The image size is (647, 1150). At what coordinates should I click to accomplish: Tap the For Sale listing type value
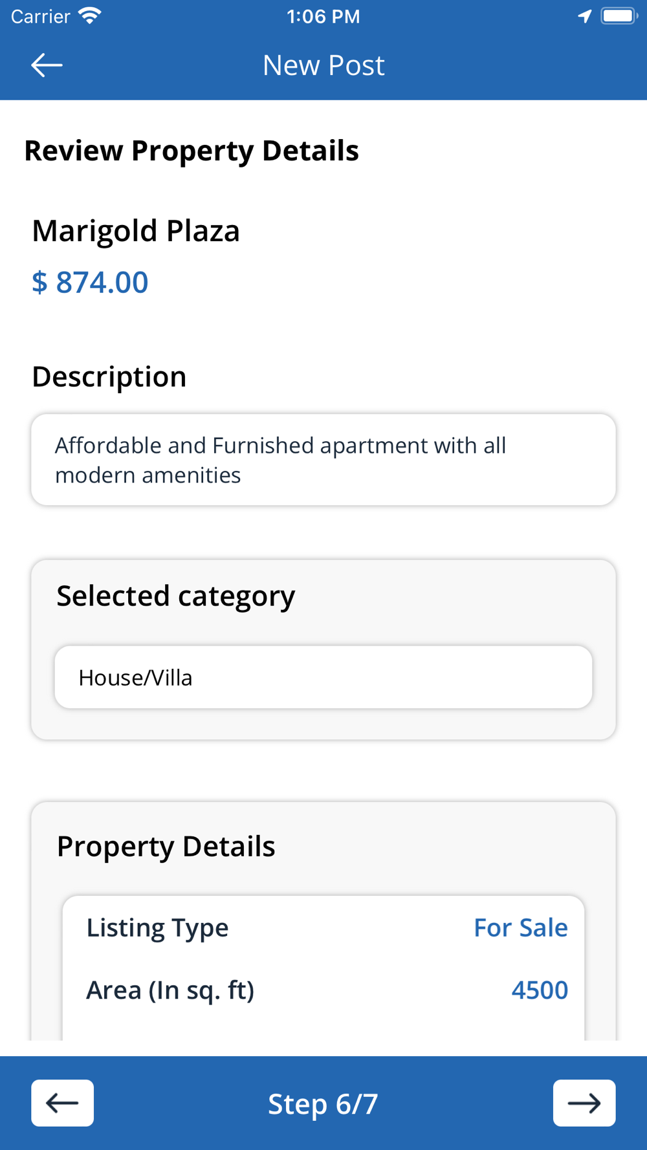click(x=520, y=928)
